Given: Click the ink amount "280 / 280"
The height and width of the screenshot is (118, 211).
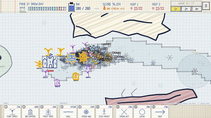Looking at the screenshot, I should tap(83, 8).
